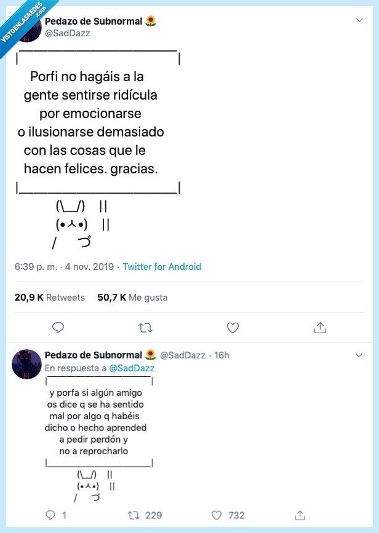Toggle the like heart showing 732
The height and width of the screenshot is (533, 379).
(x=217, y=515)
